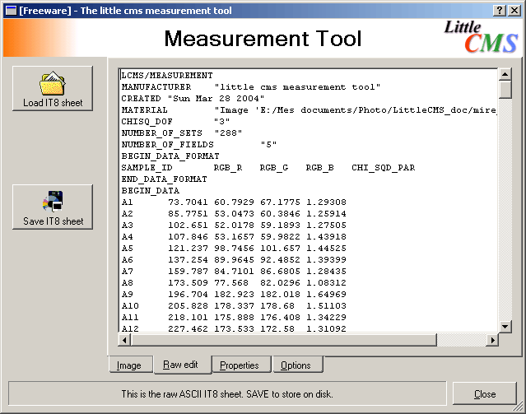Click the A1 data row

coord(234,202)
